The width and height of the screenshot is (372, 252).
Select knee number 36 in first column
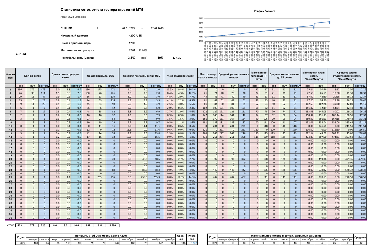click(x=10, y=218)
